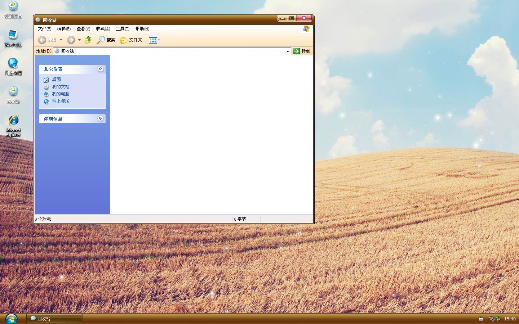Open the 我的文档 desktop icon
Screen dimensions: 519x324
(13, 10)
